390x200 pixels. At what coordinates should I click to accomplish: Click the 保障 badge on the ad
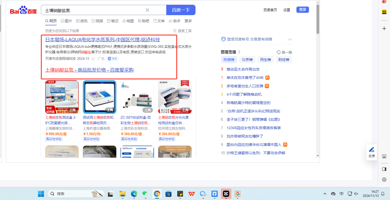(x=113, y=59)
